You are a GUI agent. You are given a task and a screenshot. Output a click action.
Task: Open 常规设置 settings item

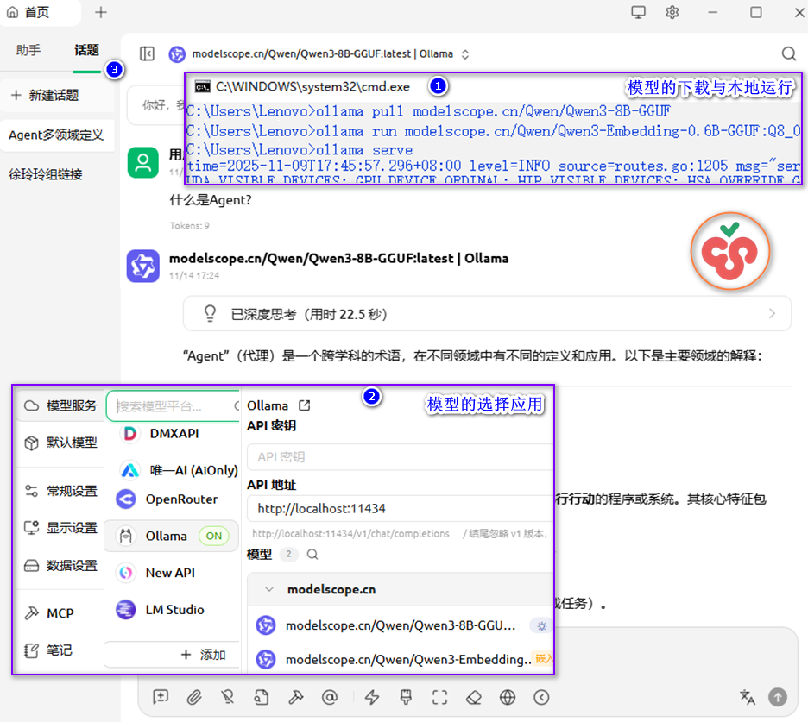click(x=60, y=492)
